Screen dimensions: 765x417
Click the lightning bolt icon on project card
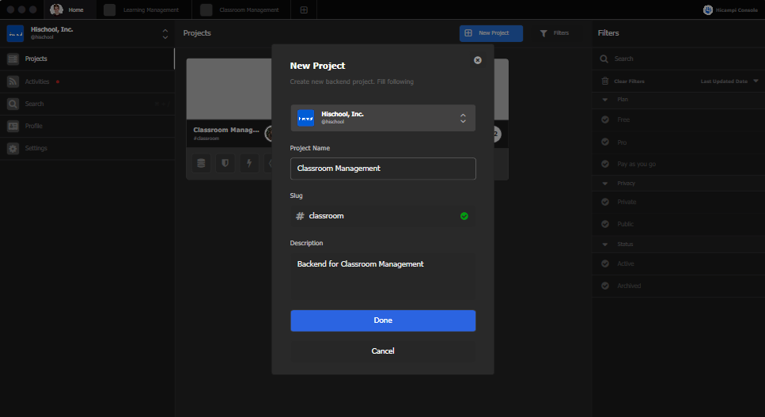pos(249,164)
